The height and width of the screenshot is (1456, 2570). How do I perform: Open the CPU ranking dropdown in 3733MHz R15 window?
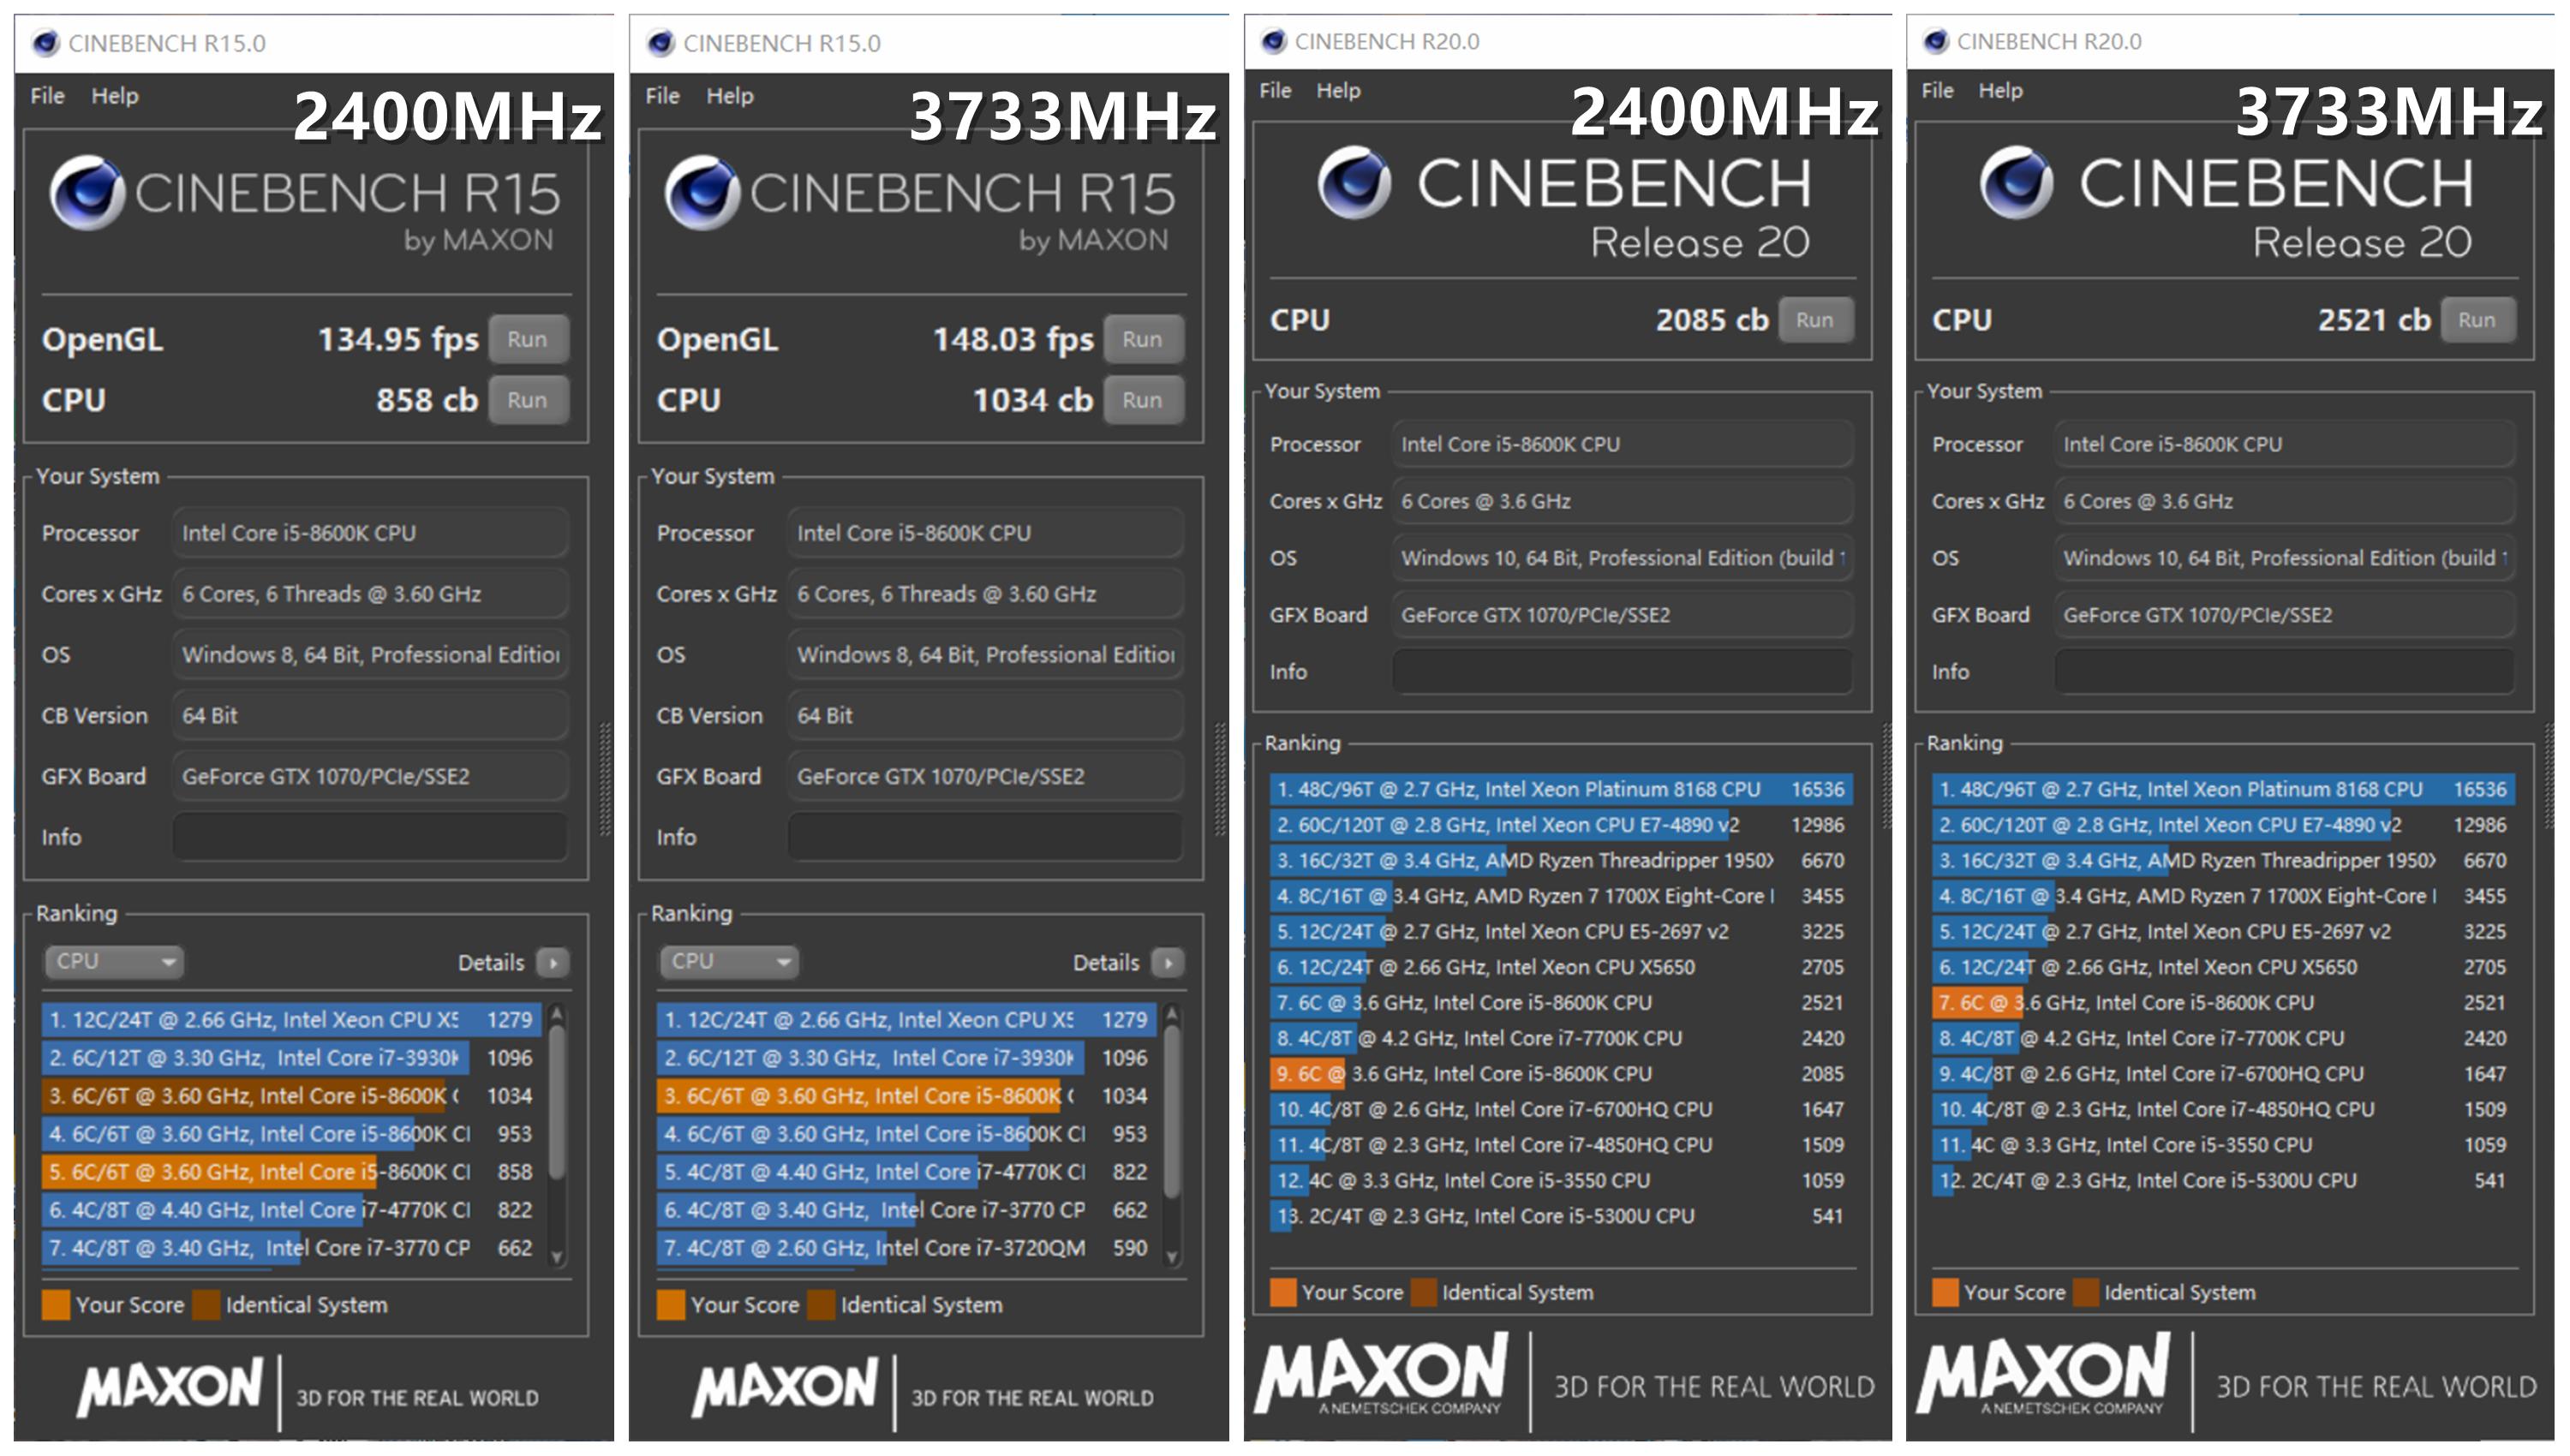tap(728, 961)
